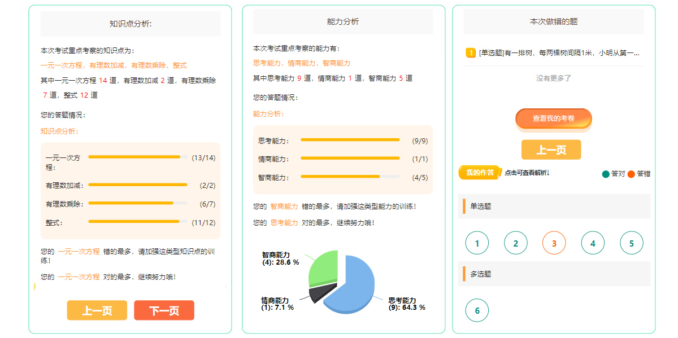
Task: Click the orange 答错 legend dot
Action: (631, 174)
